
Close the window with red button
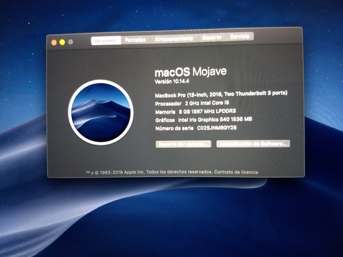pos(54,42)
